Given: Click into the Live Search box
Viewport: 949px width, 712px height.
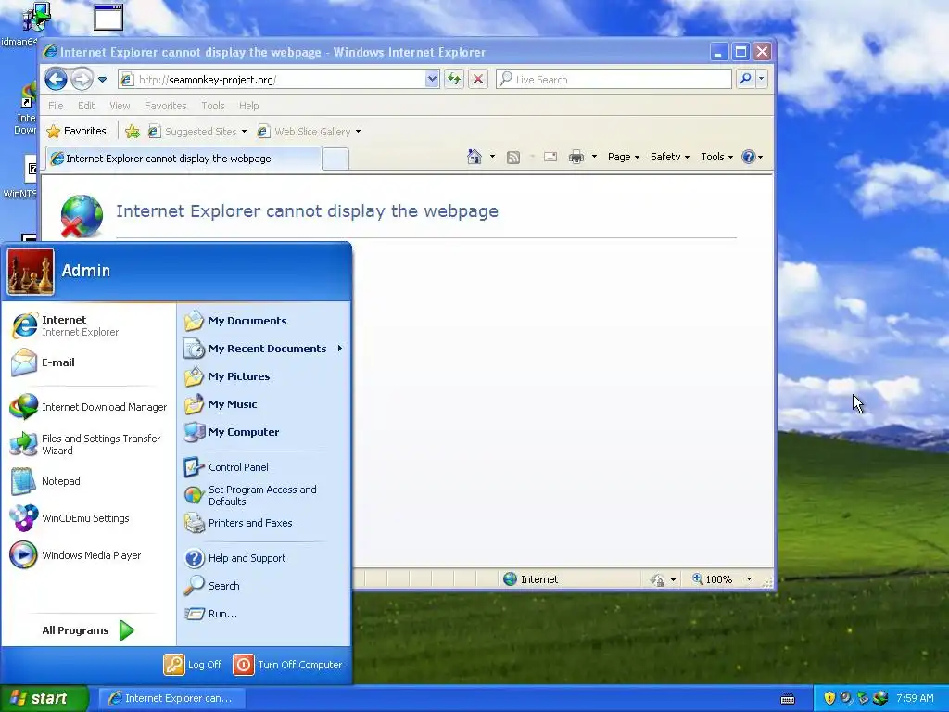Looking at the screenshot, I should click(614, 80).
